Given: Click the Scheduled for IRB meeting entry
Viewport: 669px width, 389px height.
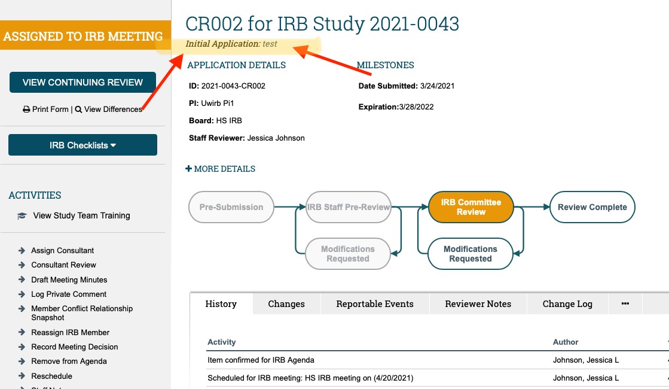Looking at the screenshot, I should pyautogui.click(x=310, y=378).
